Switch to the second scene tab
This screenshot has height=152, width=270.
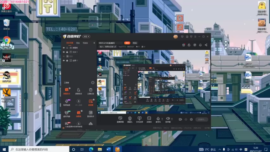tap(78, 43)
